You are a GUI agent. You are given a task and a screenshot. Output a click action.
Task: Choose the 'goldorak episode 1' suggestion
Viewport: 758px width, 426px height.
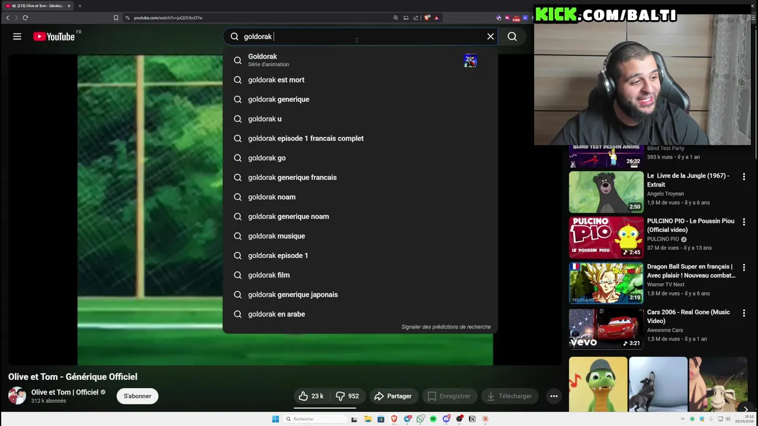coord(360,256)
